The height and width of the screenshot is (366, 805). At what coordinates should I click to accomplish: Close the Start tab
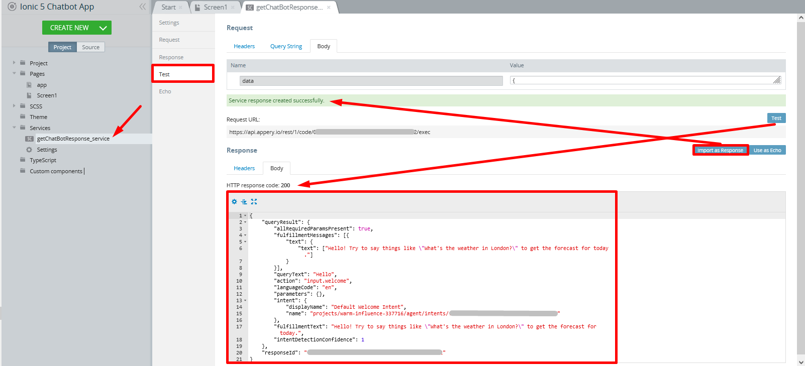click(x=180, y=8)
